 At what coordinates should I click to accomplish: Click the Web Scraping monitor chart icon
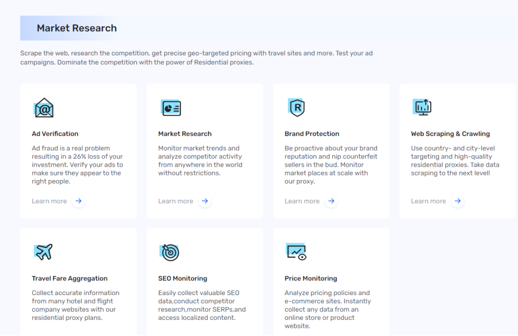422,107
